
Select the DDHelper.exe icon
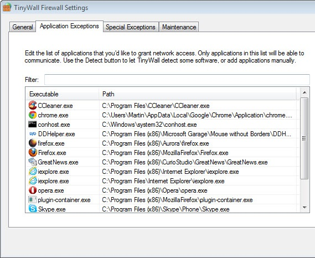tap(33, 134)
